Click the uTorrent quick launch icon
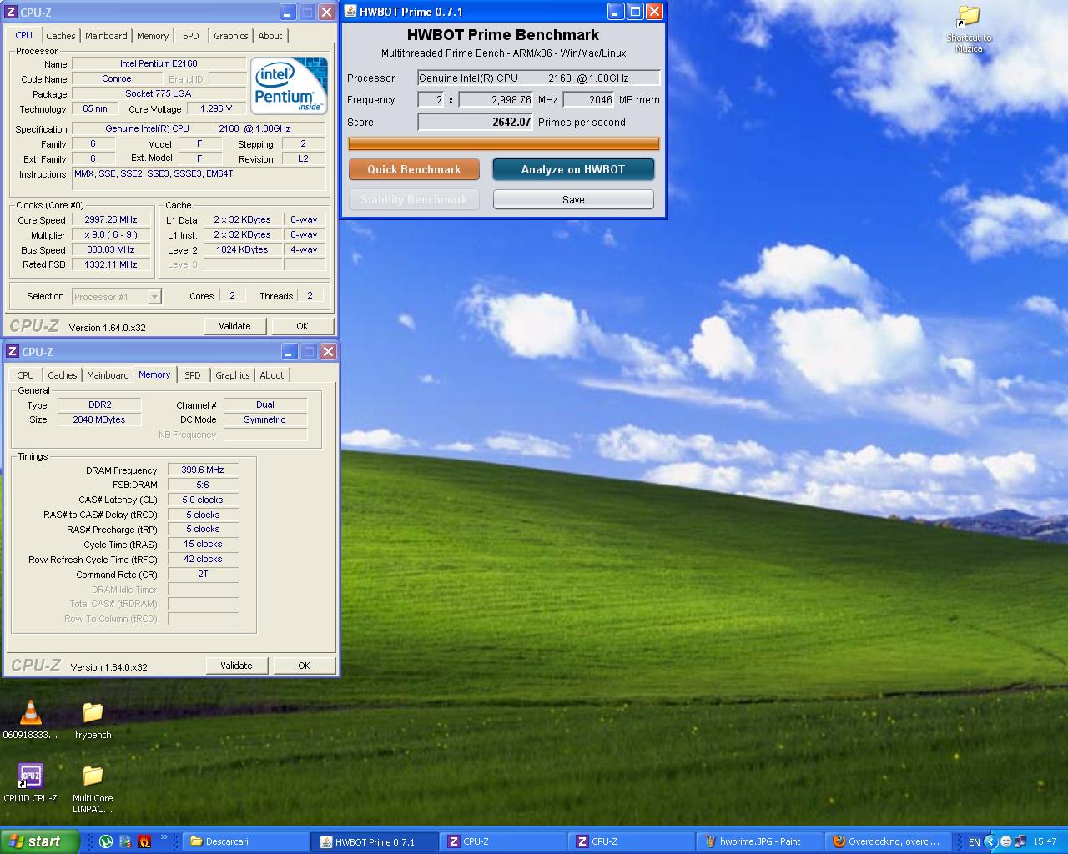The width and height of the screenshot is (1068, 854). pyautogui.click(x=106, y=841)
